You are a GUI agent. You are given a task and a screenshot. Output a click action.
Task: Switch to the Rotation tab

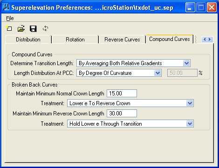pos(75,40)
